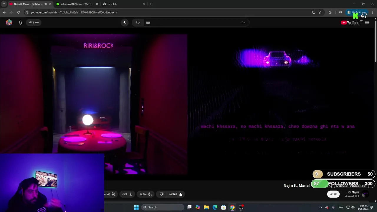Switch to the Najm ft. Manal tab
Screen dimensions: 377x212
[28, 4]
